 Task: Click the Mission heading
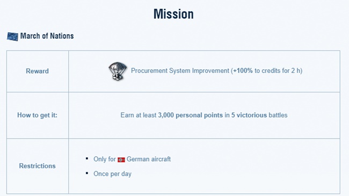[x=173, y=14]
